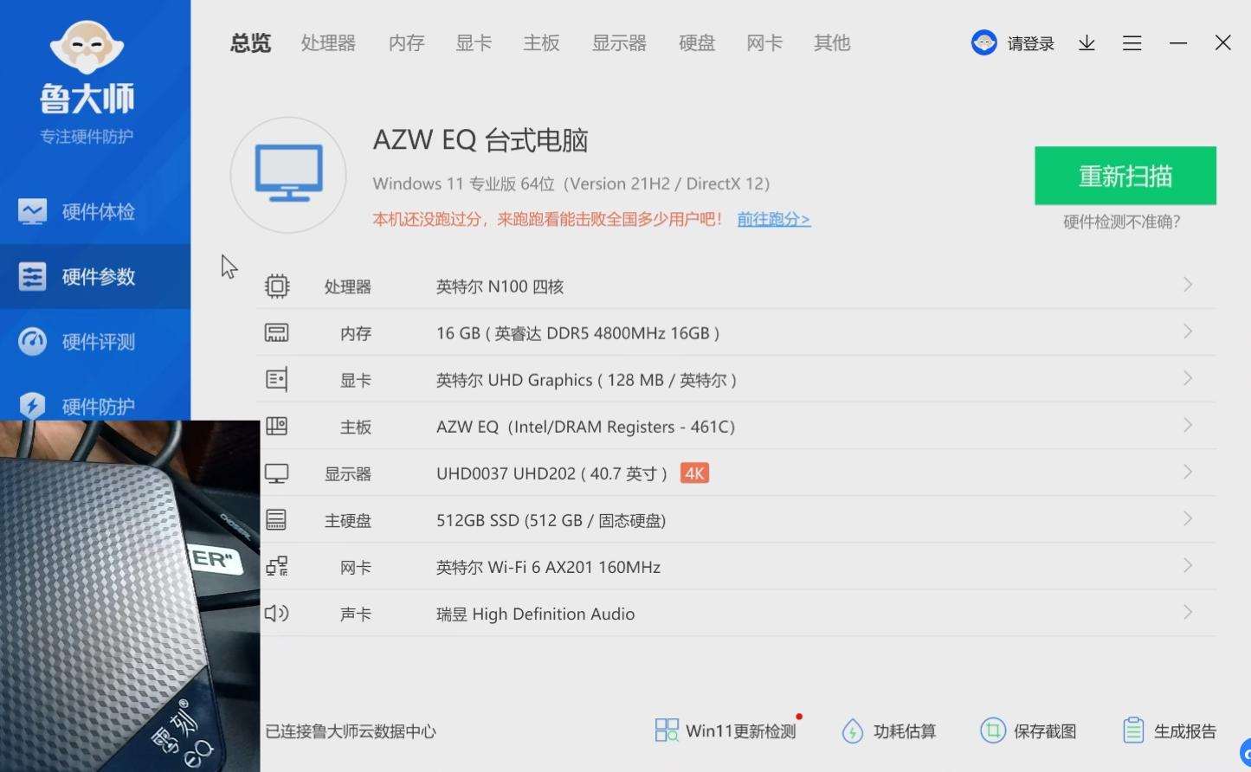Click the 重新扫描 rescan button
Image resolution: width=1251 pixels, height=772 pixels.
(1125, 176)
